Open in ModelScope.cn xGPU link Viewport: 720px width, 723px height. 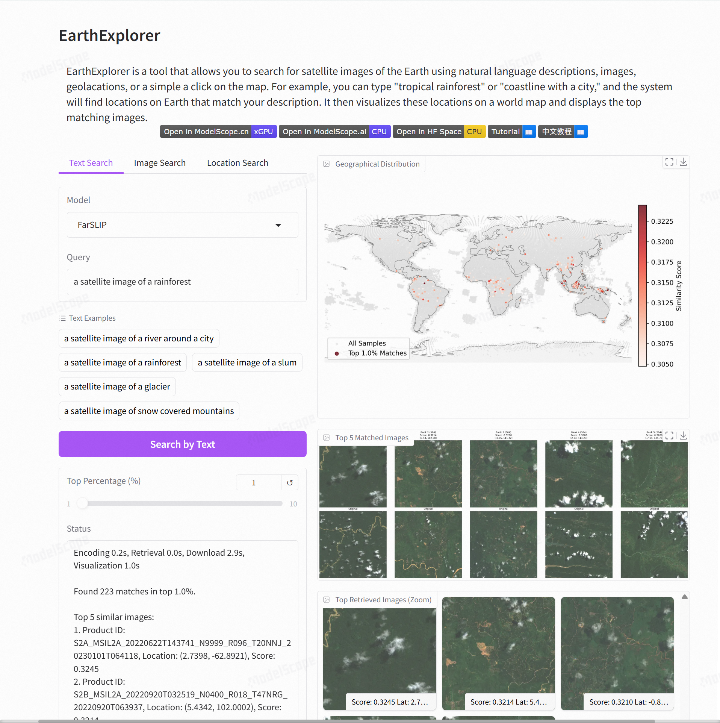(218, 132)
